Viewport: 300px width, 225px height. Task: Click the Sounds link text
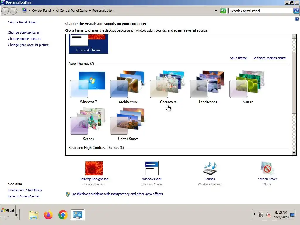point(210,179)
